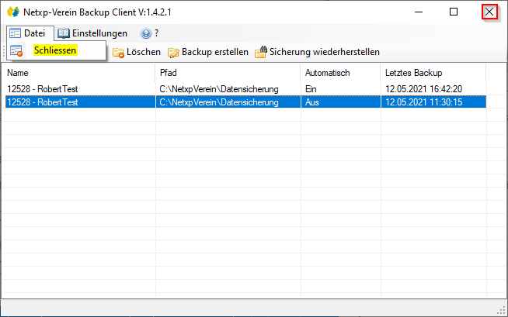Click the Löschen folder icon

pyautogui.click(x=118, y=53)
